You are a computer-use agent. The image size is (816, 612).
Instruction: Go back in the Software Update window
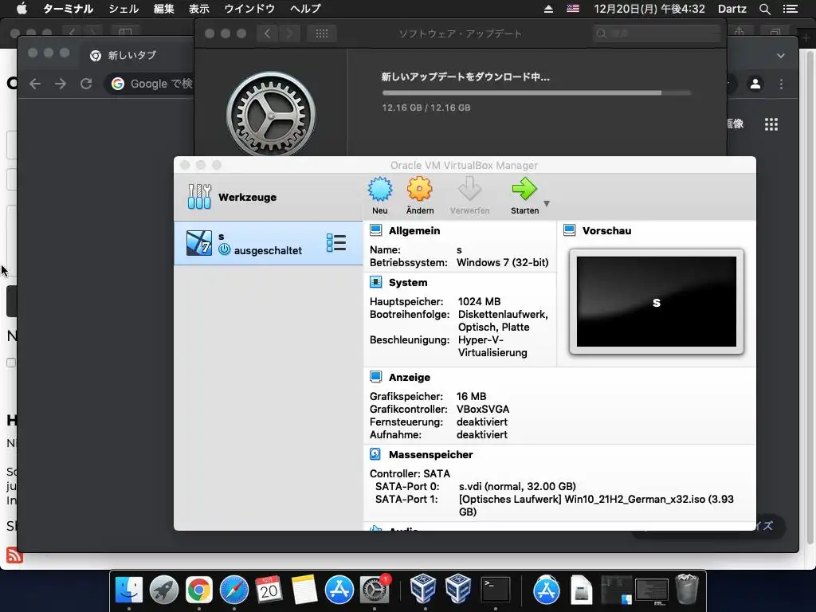268,33
